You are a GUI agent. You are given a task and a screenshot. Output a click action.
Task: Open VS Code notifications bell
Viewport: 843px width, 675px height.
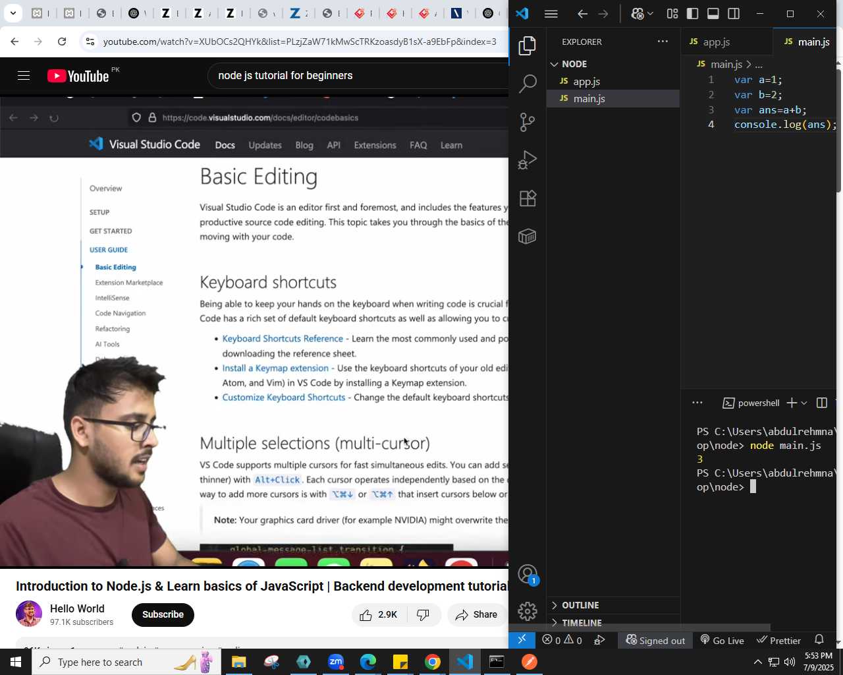[x=819, y=640]
